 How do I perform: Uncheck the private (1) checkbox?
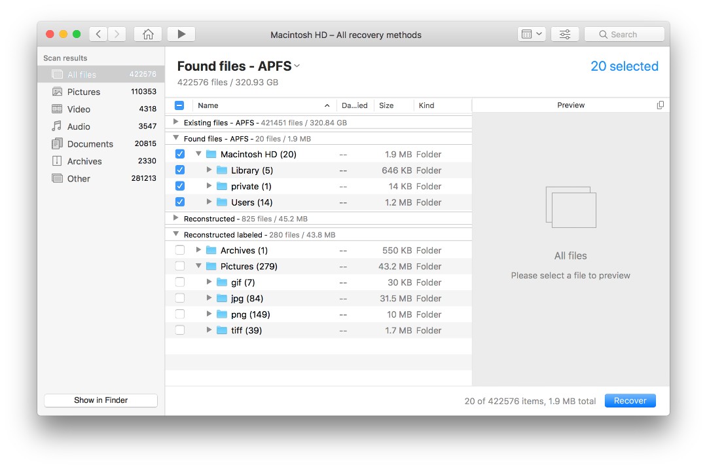180,186
